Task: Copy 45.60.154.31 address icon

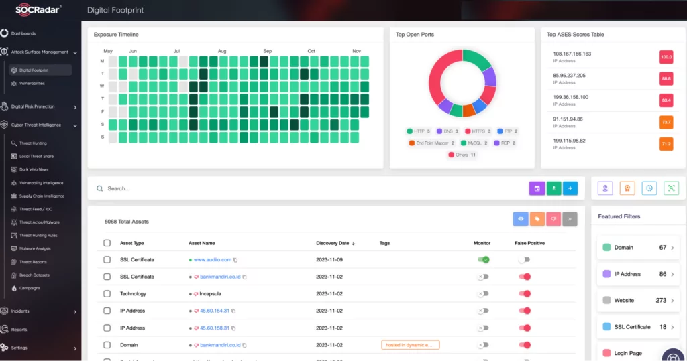Action: point(233,311)
